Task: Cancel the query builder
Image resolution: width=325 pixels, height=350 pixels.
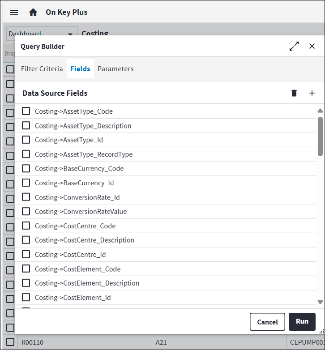Action: coord(267,322)
